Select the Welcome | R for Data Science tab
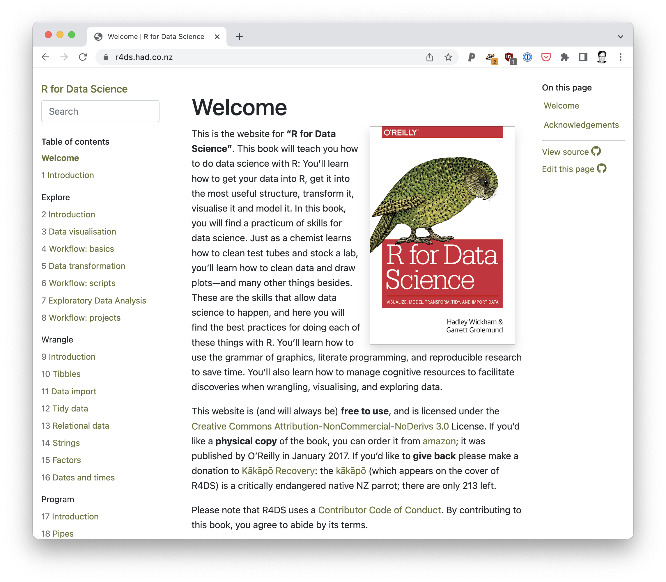666x582 pixels. pos(156,37)
